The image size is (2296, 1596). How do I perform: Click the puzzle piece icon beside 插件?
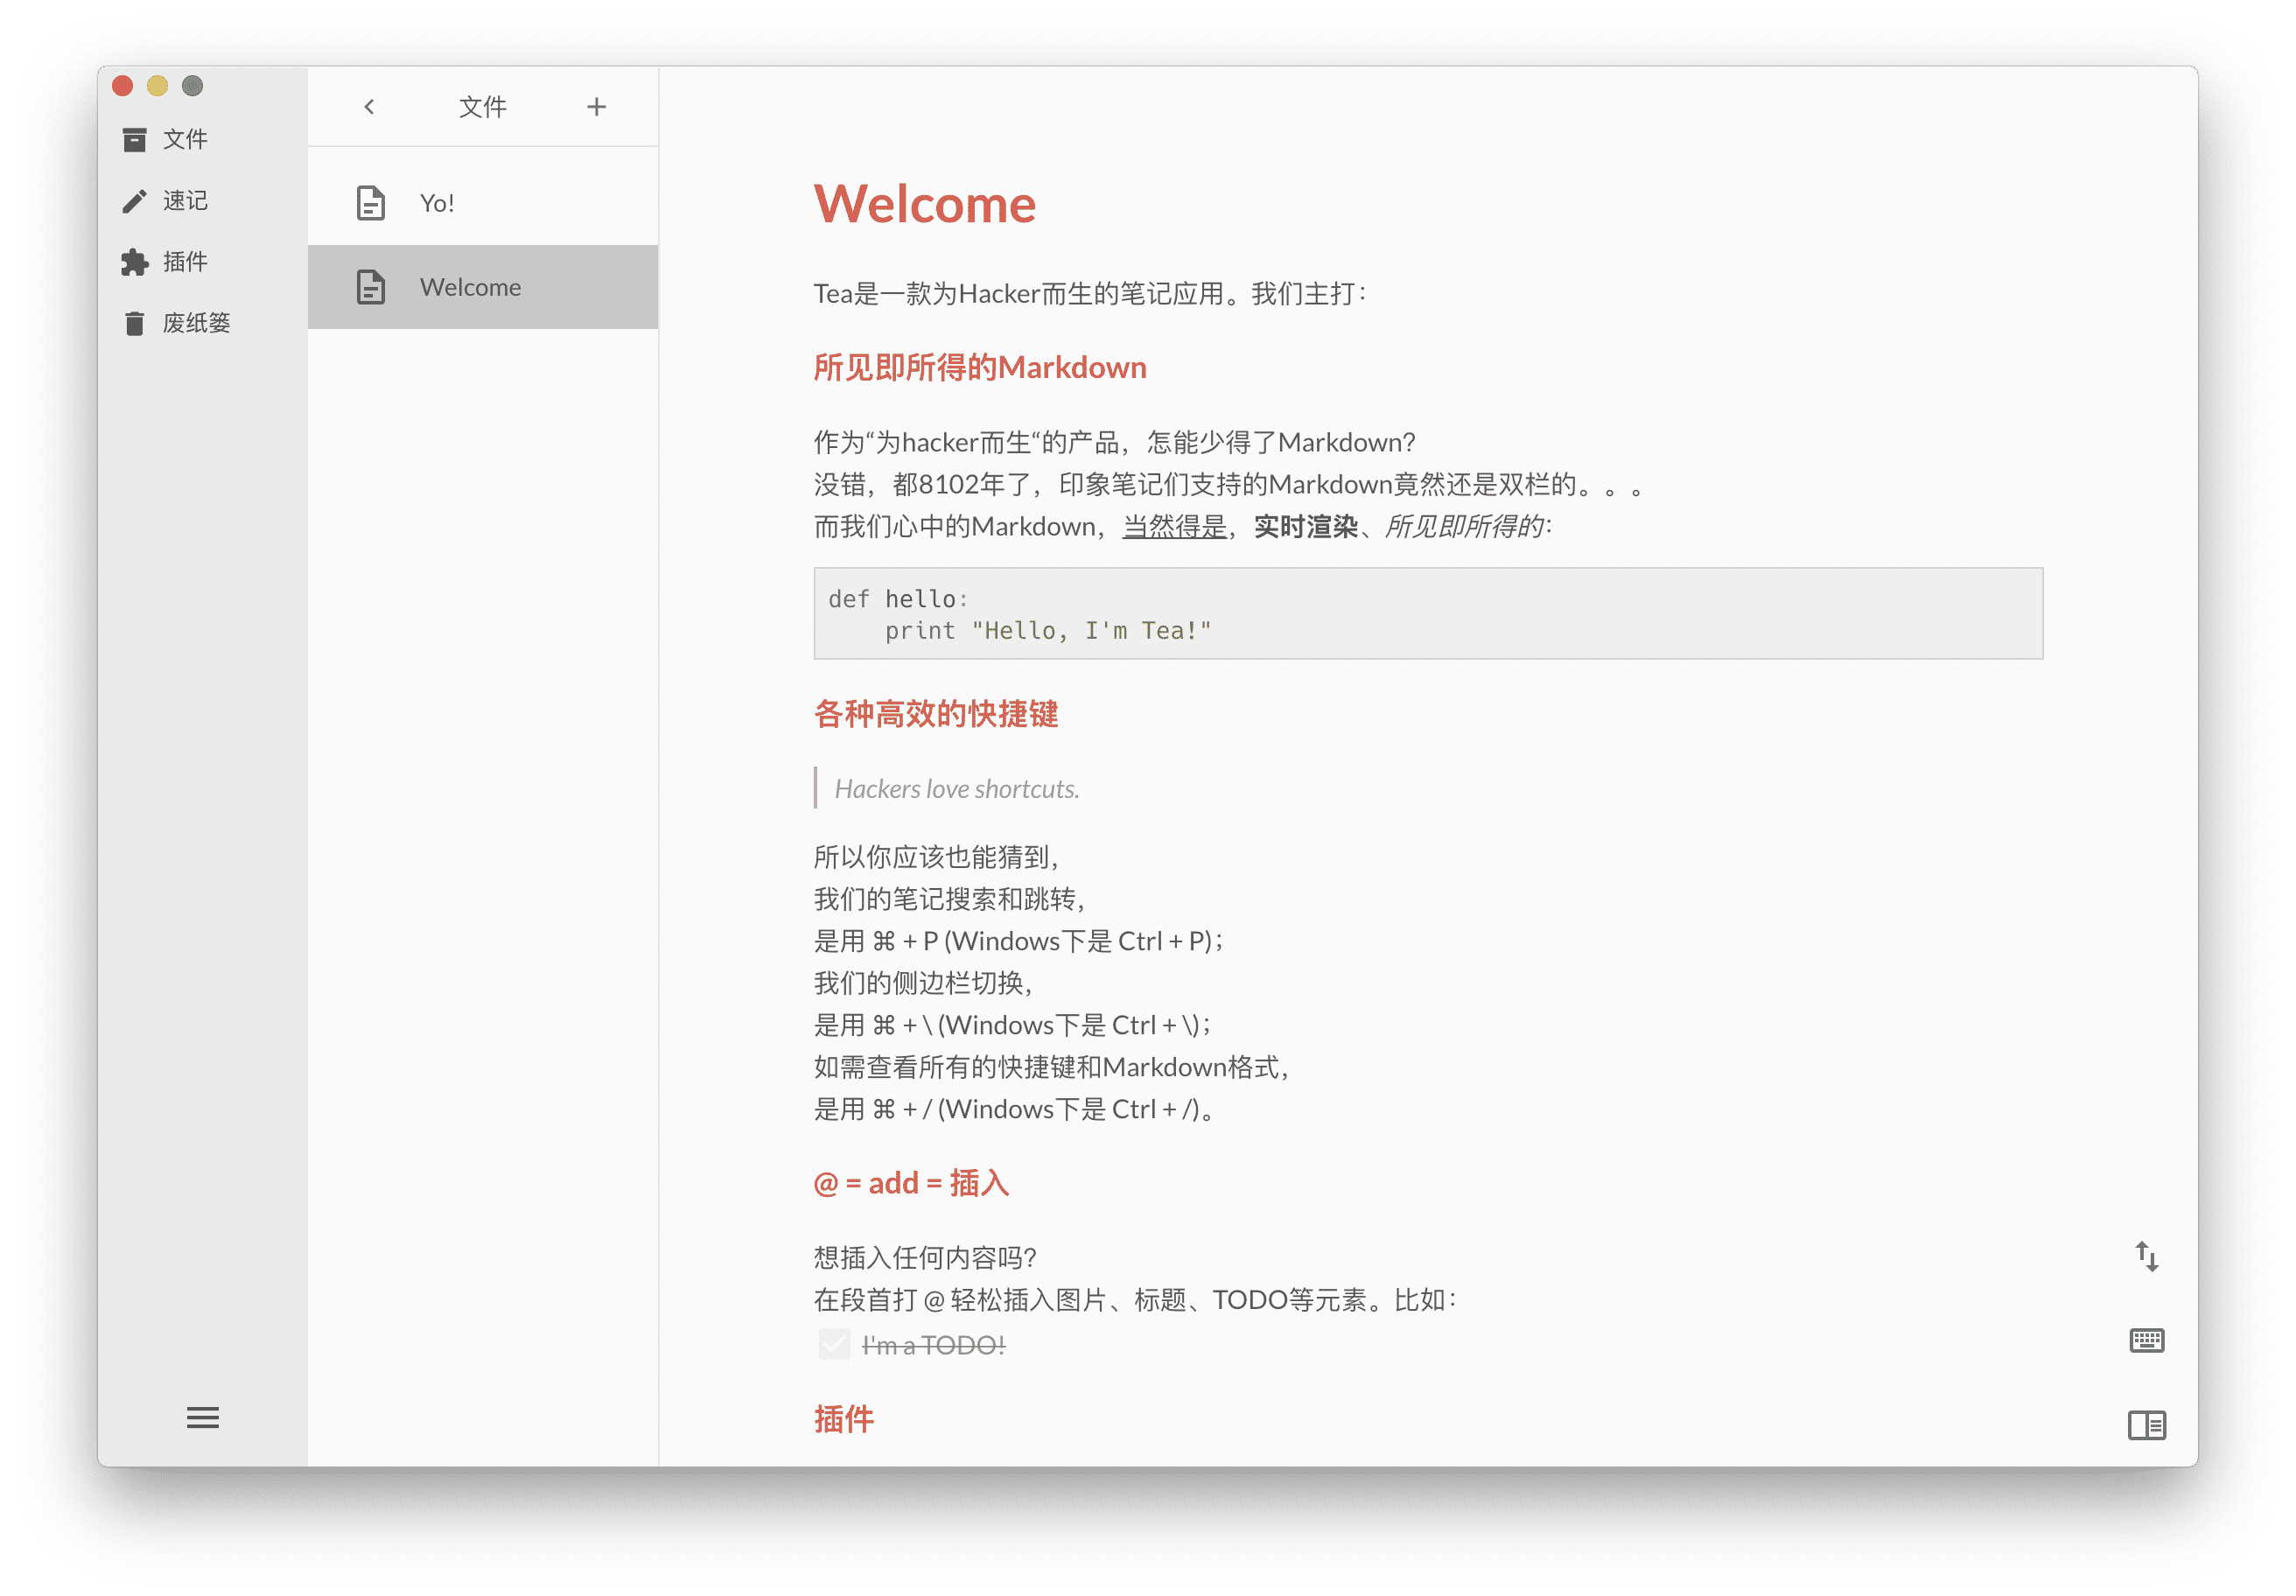click(x=135, y=262)
